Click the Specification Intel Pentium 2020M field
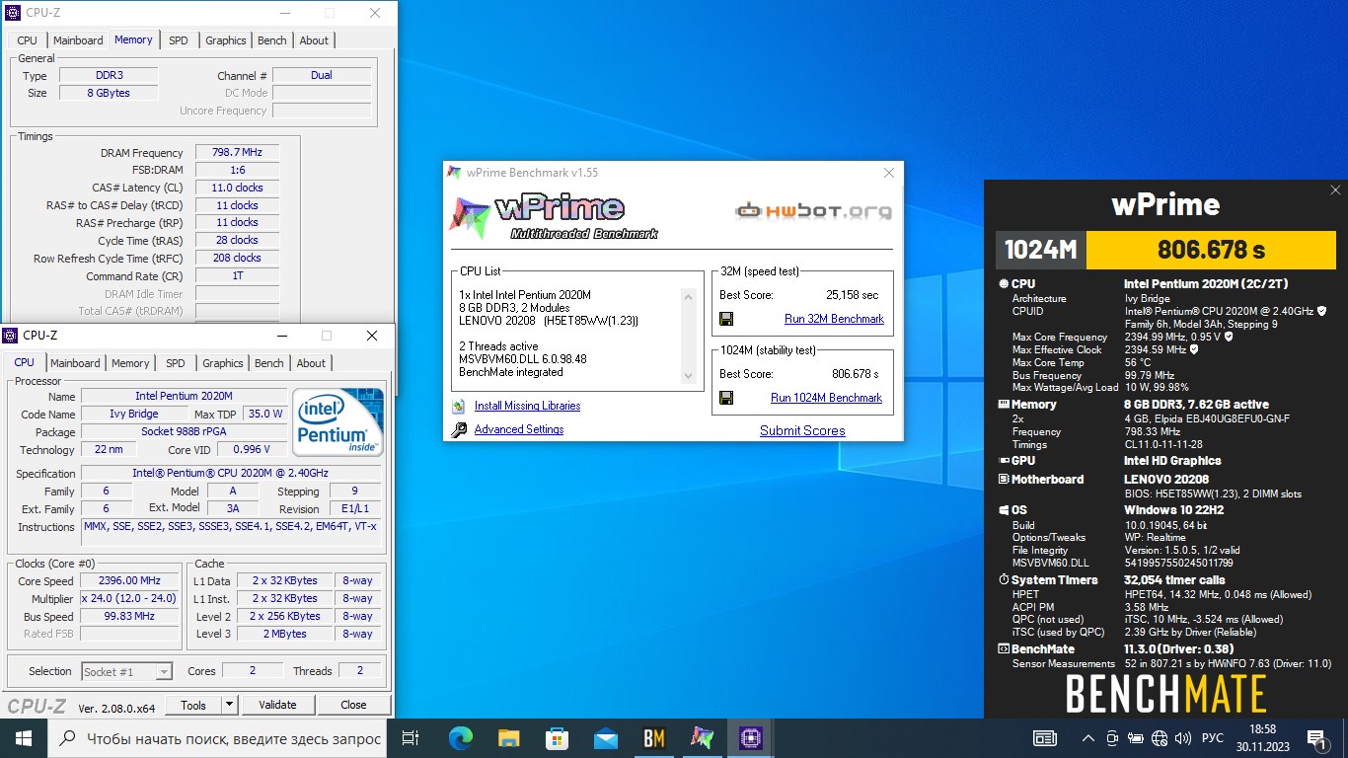Image resolution: width=1348 pixels, height=758 pixels. point(232,473)
